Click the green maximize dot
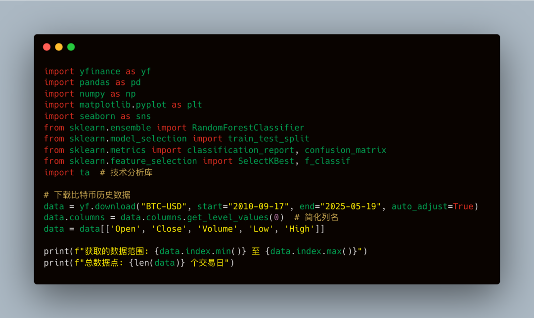 click(71, 47)
